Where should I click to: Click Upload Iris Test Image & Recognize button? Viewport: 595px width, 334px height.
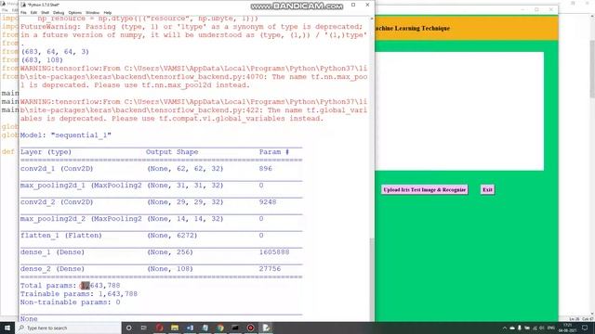(424, 189)
